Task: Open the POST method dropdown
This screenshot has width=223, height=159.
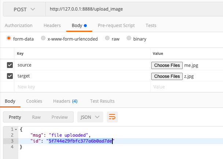Action: (x=24, y=9)
